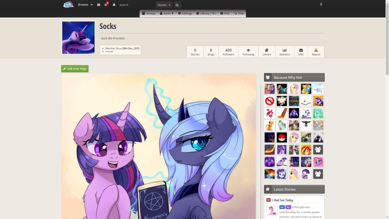
Task: Open the hearts and feather group icon
Action: pyautogui.click(x=269, y=113)
